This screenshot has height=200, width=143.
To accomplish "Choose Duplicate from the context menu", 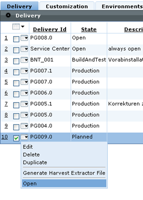I will click(35, 162).
